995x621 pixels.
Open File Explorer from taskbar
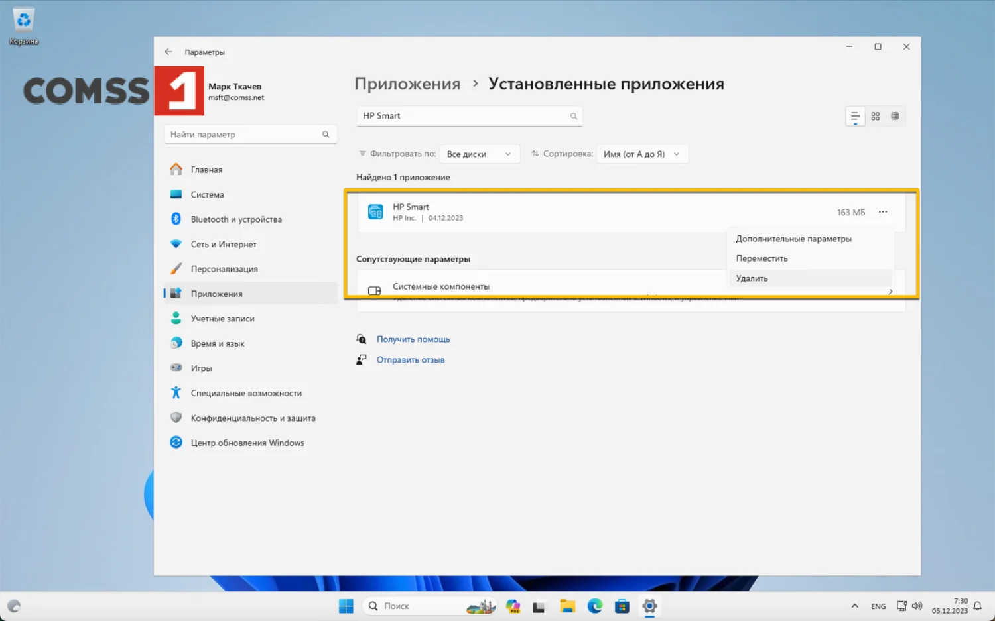[x=567, y=606]
